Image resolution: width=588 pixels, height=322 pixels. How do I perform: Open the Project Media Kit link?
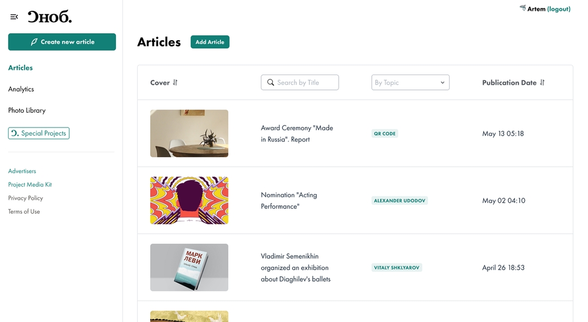coord(30,185)
